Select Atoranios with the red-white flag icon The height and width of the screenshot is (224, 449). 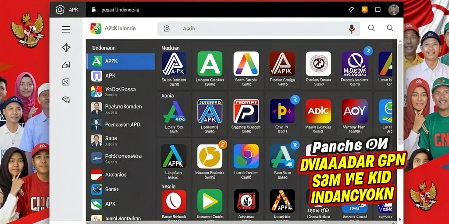click(121, 174)
